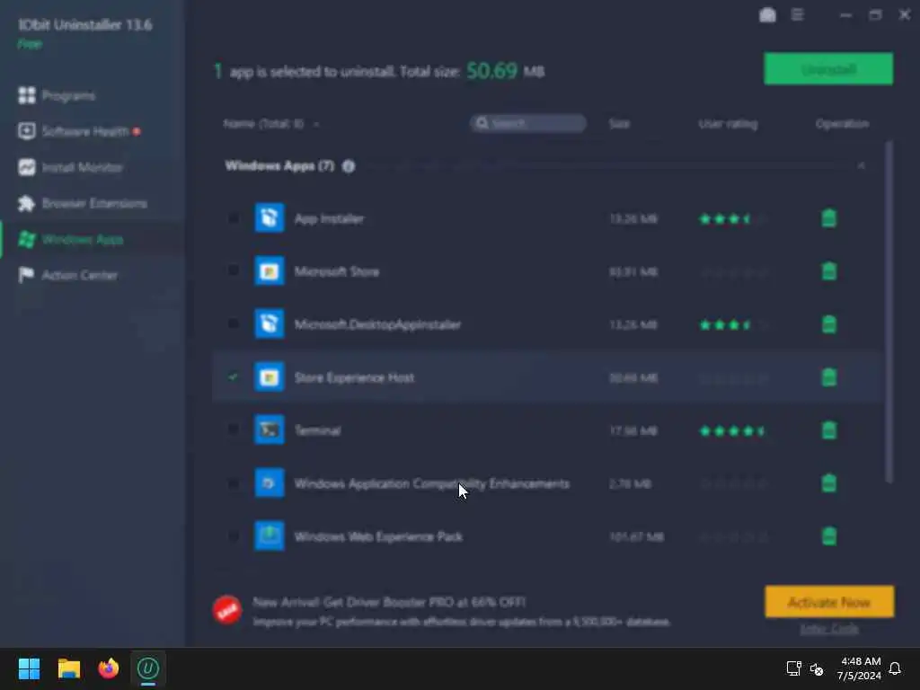Viewport: 920px width, 690px height.
Task: Click the green Uninstall button
Action: [827, 69]
